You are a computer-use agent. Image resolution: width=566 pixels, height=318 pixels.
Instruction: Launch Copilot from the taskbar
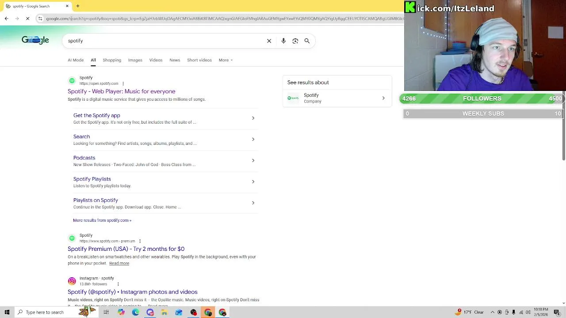(121, 312)
